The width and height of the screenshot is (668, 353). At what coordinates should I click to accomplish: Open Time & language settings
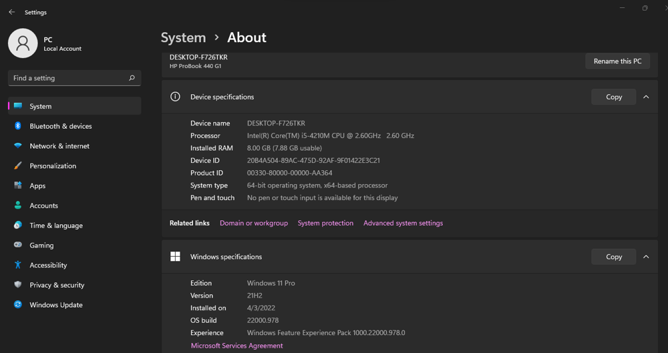75,226
